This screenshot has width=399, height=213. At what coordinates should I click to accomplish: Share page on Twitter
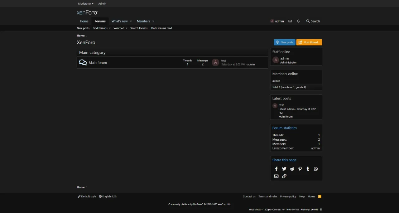tap(284, 169)
